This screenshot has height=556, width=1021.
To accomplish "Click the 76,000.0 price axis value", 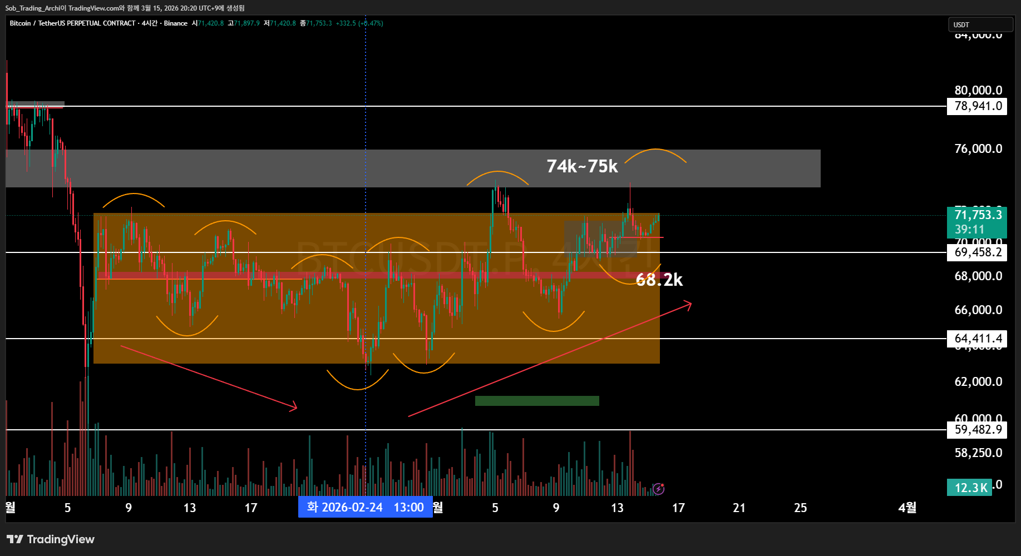I will (x=979, y=149).
